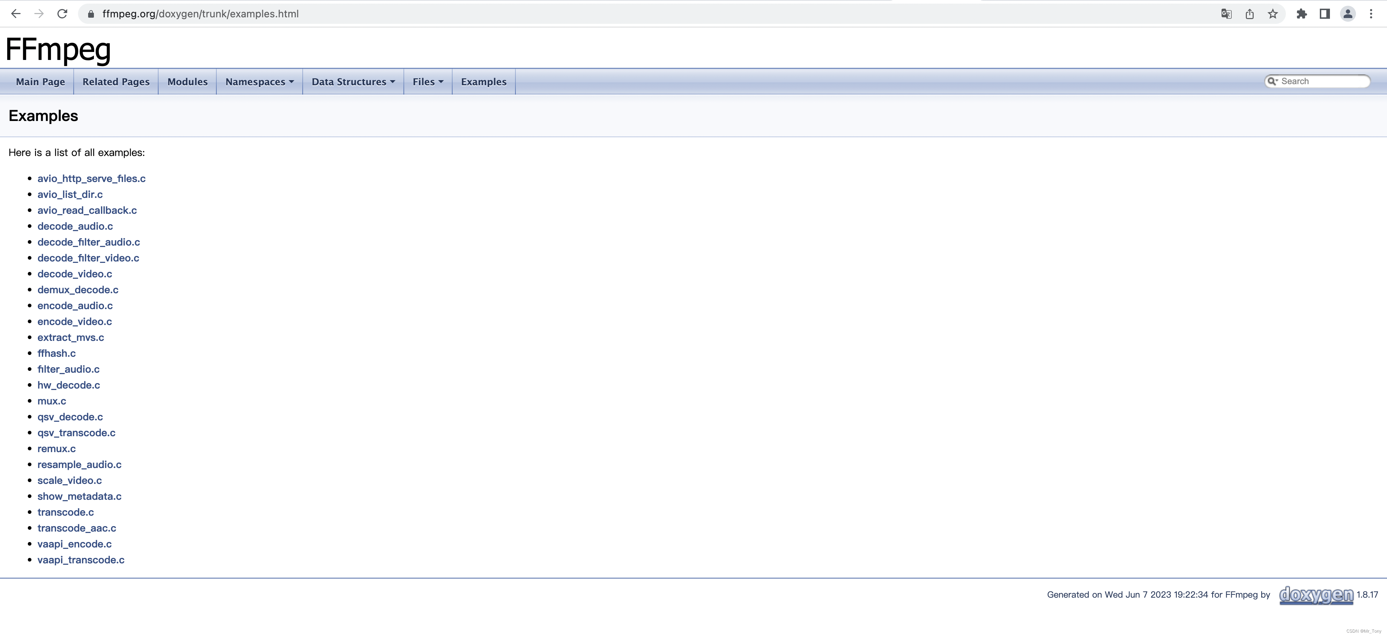This screenshot has height=637, width=1387.
Task: Open filter_audio.c example
Action: (68, 369)
